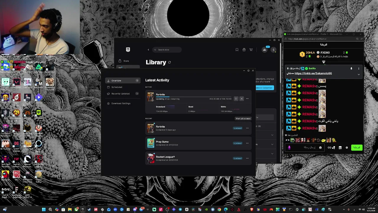Open Store in the Epic launcher sidebar
The height and width of the screenshot is (213, 378).
128,61
